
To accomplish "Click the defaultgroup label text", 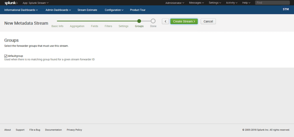I will [15, 56].
